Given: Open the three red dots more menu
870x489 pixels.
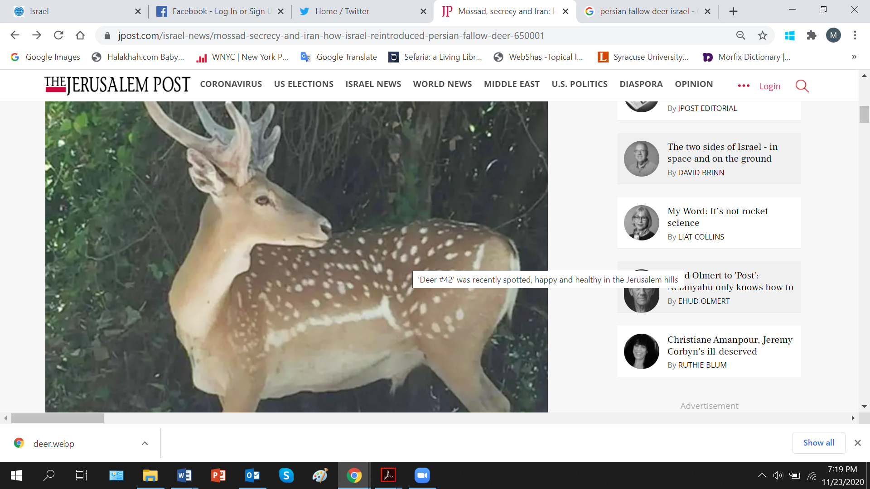Looking at the screenshot, I should (743, 86).
